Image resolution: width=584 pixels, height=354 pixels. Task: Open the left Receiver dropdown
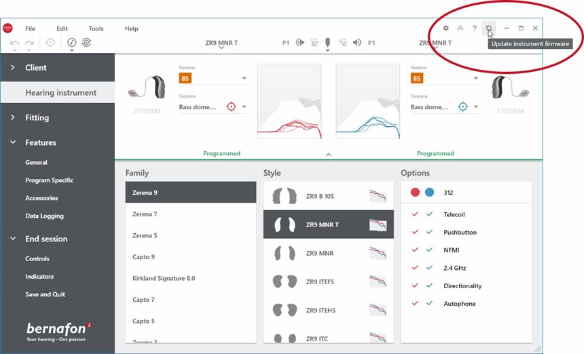point(244,79)
